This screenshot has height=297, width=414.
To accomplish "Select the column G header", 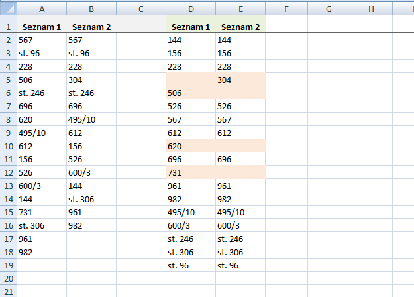I will (329, 9).
